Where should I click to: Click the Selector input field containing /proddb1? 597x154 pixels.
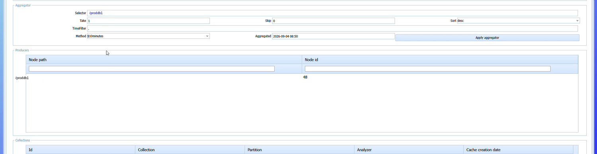point(332,13)
